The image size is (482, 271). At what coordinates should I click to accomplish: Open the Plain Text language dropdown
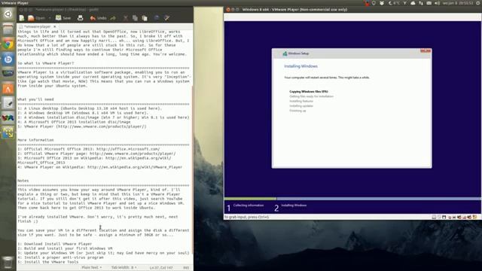[92, 268]
